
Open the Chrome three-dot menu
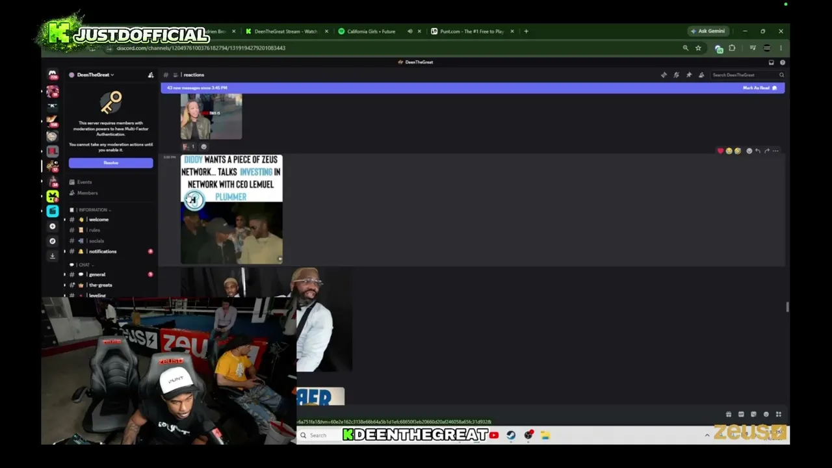[x=781, y=48]
